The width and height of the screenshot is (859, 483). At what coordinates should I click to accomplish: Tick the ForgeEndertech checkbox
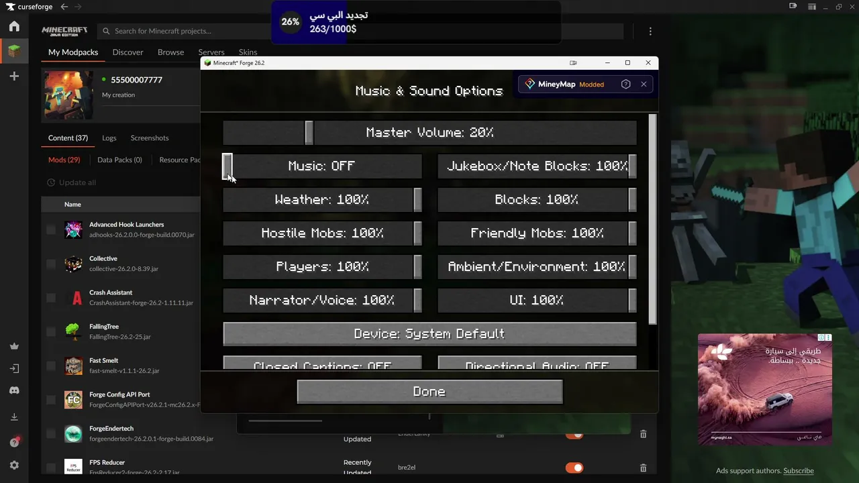(x=51, y=433)
